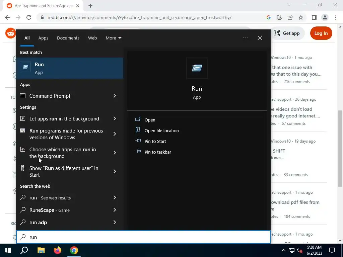Image resolution: width=343 pixels, height=257 pixels.
Task: Click the Command Prompt icon in Apps
Action: point(23,96)
